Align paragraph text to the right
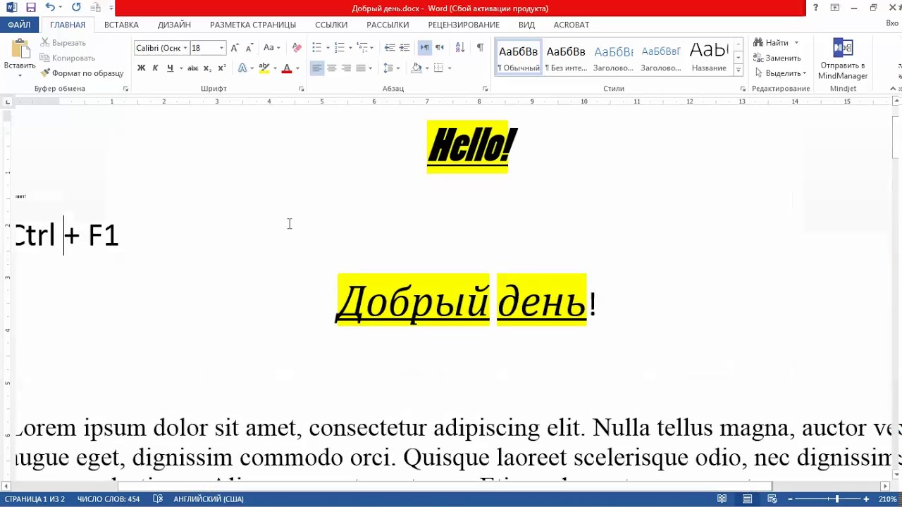 [346, 68]
